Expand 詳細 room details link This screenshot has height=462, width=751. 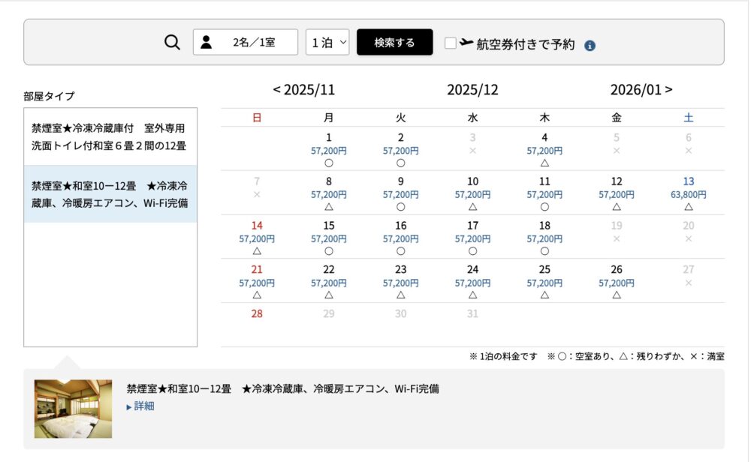[143, 406]
